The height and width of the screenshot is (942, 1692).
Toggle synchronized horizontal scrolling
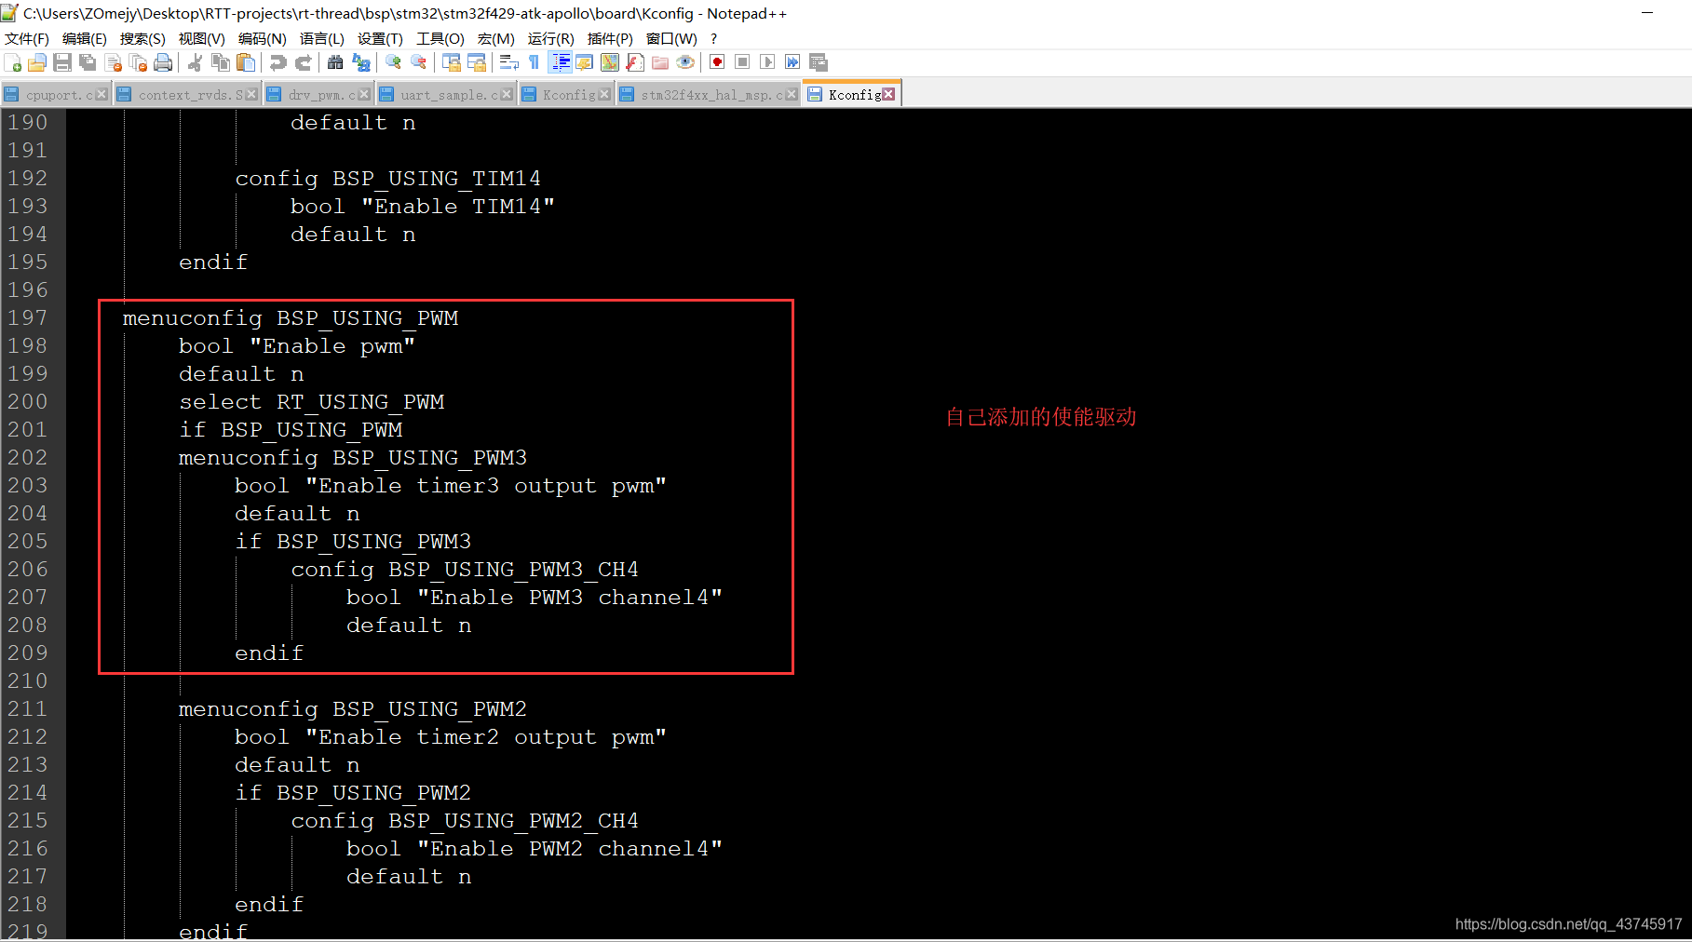477,62
